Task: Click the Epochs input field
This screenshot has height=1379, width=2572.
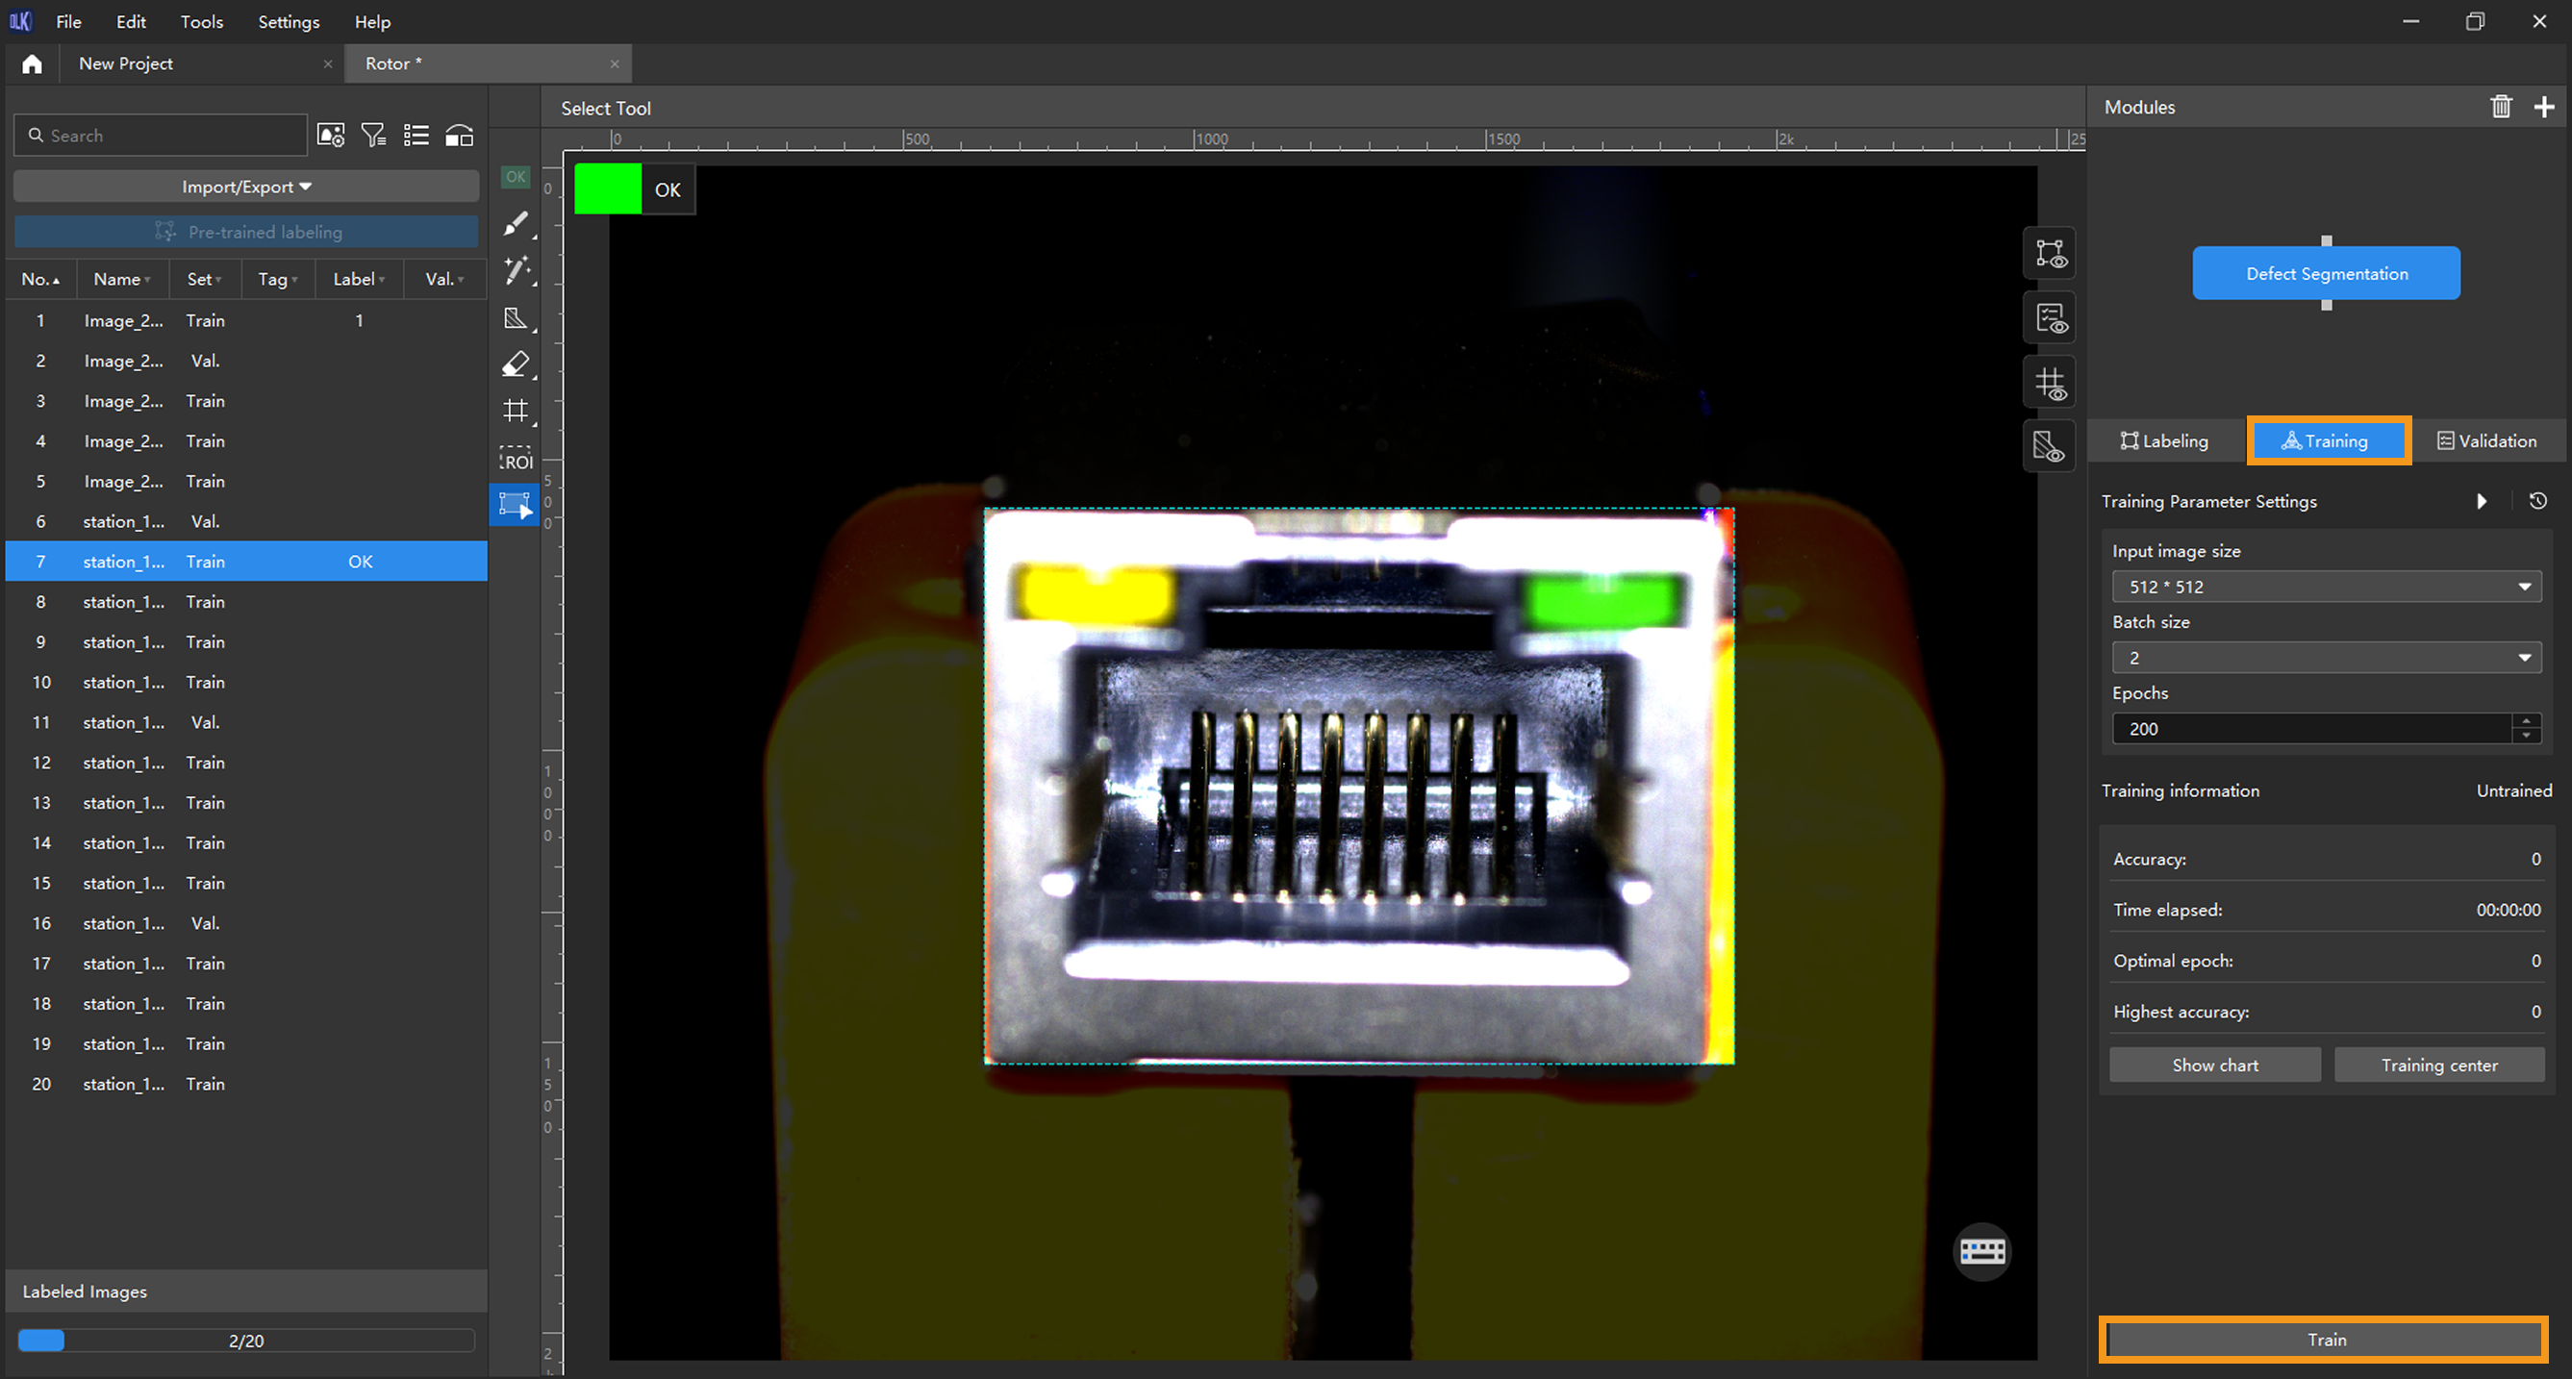Action: [2312, 729]
